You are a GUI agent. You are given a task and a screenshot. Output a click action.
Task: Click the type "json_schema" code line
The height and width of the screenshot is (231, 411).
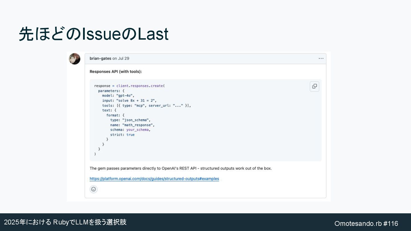pyautogui.click(x=130, y=120)
